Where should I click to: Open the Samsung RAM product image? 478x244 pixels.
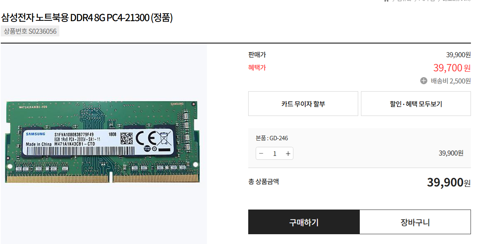(104, 143)
